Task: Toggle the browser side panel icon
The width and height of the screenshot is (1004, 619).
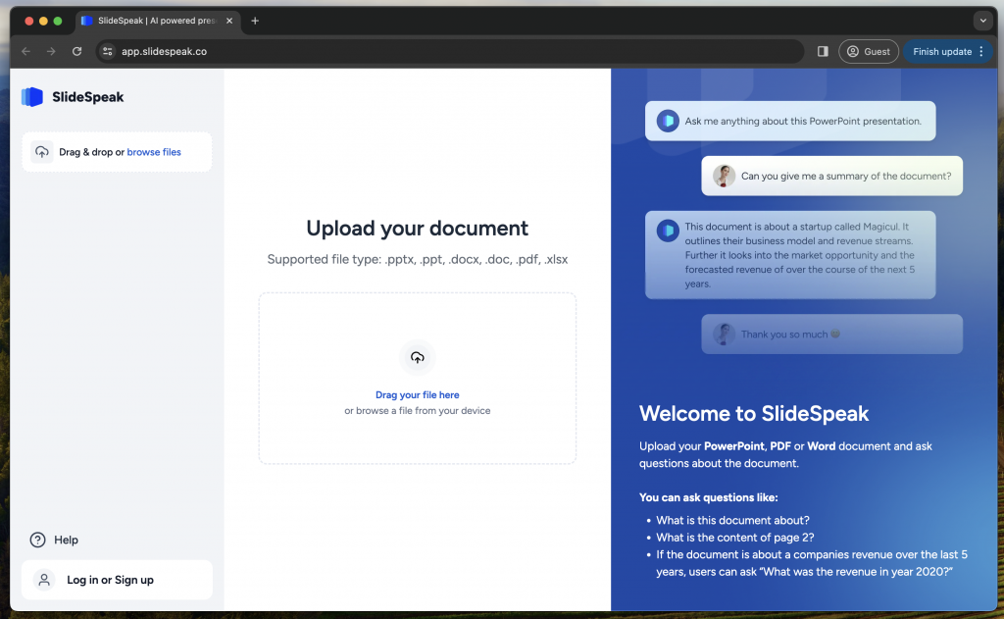Action: 823,51
